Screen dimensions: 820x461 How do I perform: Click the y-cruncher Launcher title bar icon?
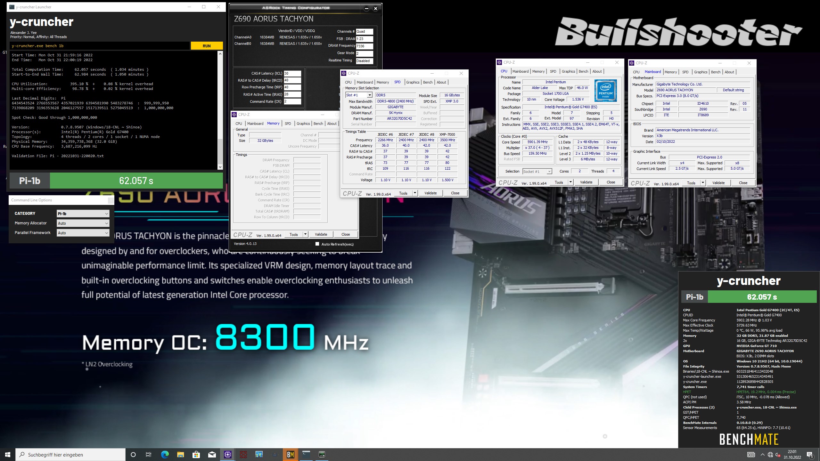[12, 7]
